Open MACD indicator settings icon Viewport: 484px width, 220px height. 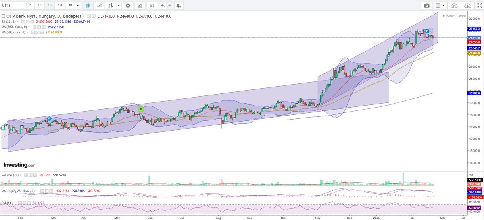(x=46, y=191)
